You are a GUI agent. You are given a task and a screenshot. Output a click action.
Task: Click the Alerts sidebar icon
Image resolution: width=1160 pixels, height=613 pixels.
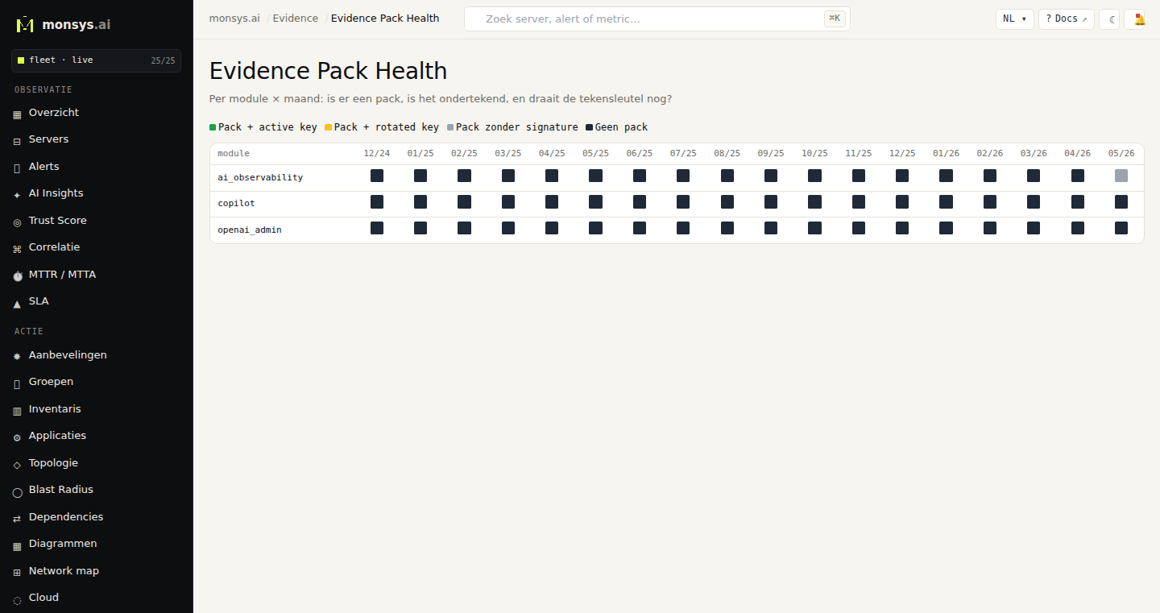tap(17, 168)
